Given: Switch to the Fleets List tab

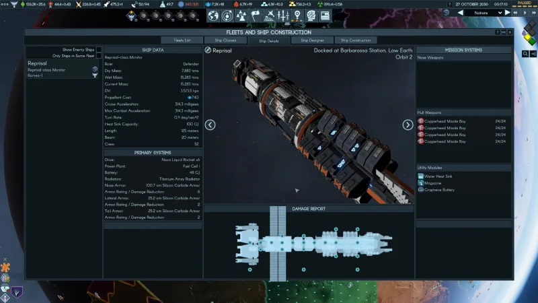Looking at the screenshot, I should pyautogui.click(x=182, y=40).
